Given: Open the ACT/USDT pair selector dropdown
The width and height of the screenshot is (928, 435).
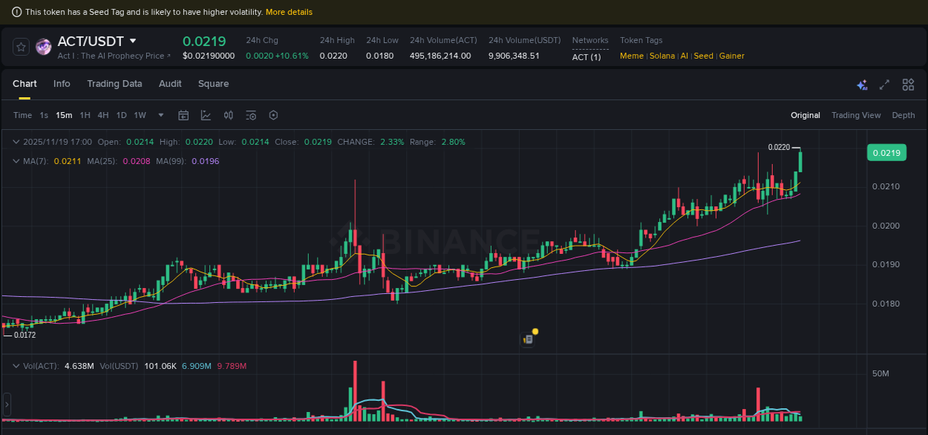Looking at the screenshot, I should 132,42.
